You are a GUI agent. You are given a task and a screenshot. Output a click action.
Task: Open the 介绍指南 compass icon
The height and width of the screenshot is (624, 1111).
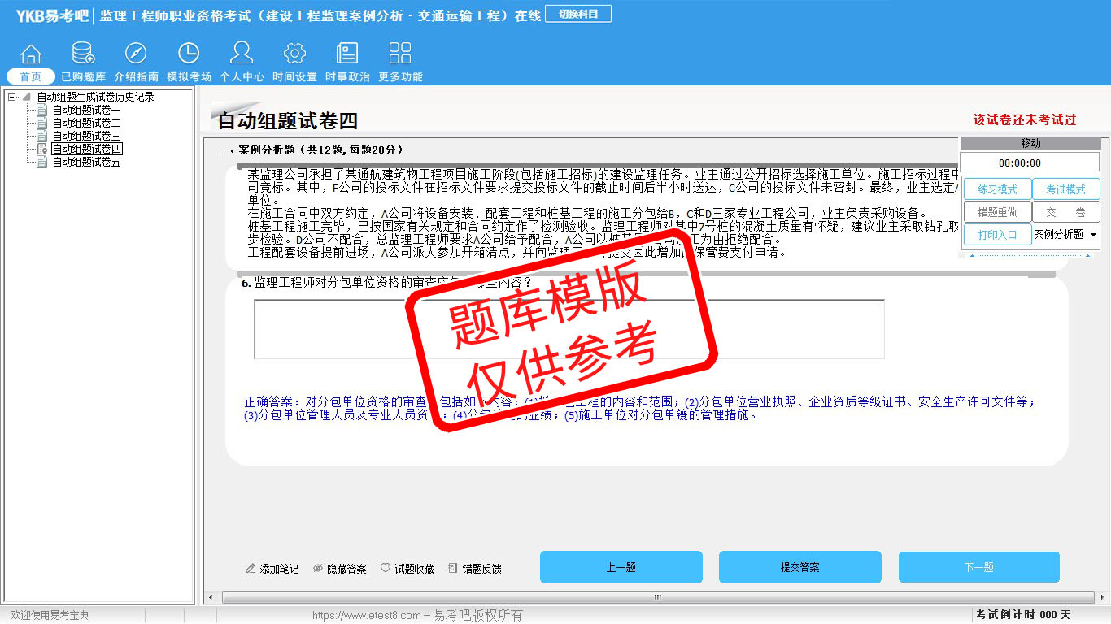(136, 54)
